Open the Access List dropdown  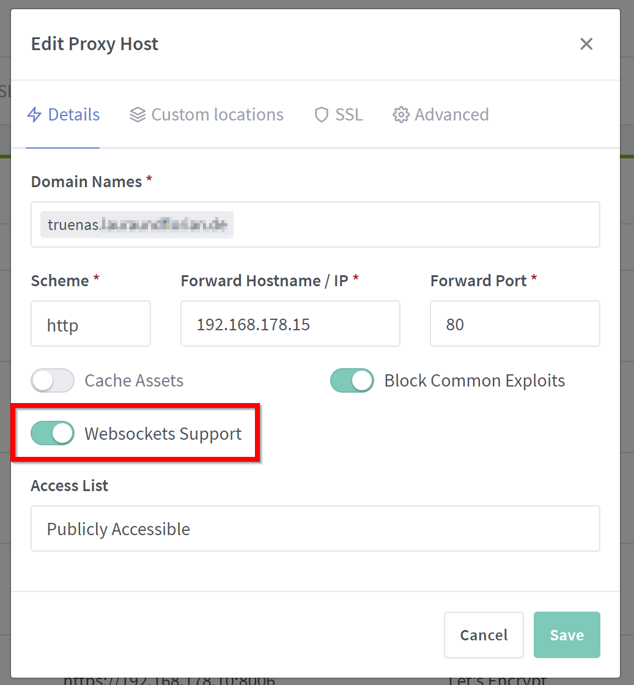tap(315, 528)
